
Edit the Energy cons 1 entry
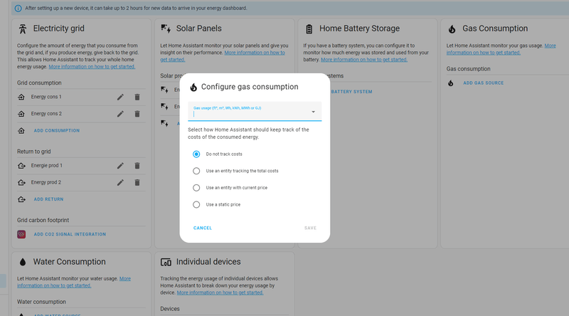click(x=120, y=97)
